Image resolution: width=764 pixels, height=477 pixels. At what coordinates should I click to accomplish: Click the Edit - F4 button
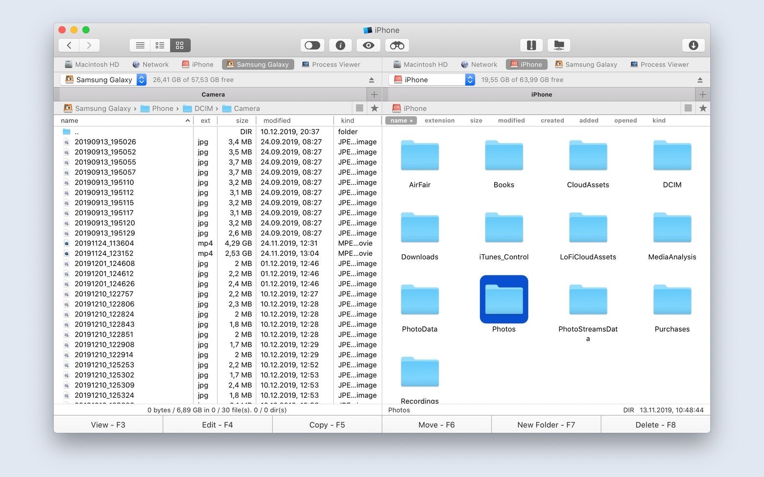[217, 425]
